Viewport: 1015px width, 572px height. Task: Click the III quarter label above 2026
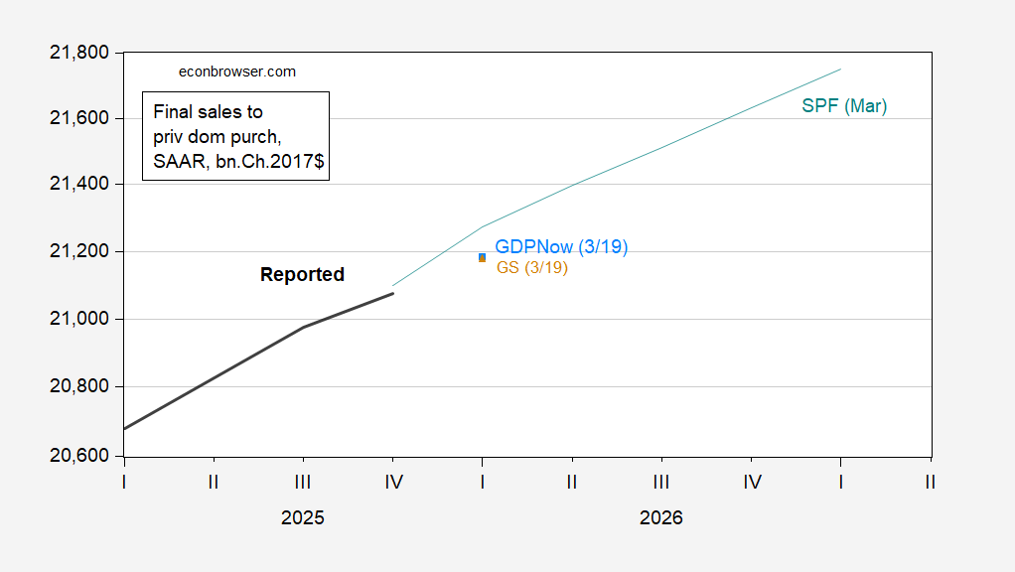[661, 483]
